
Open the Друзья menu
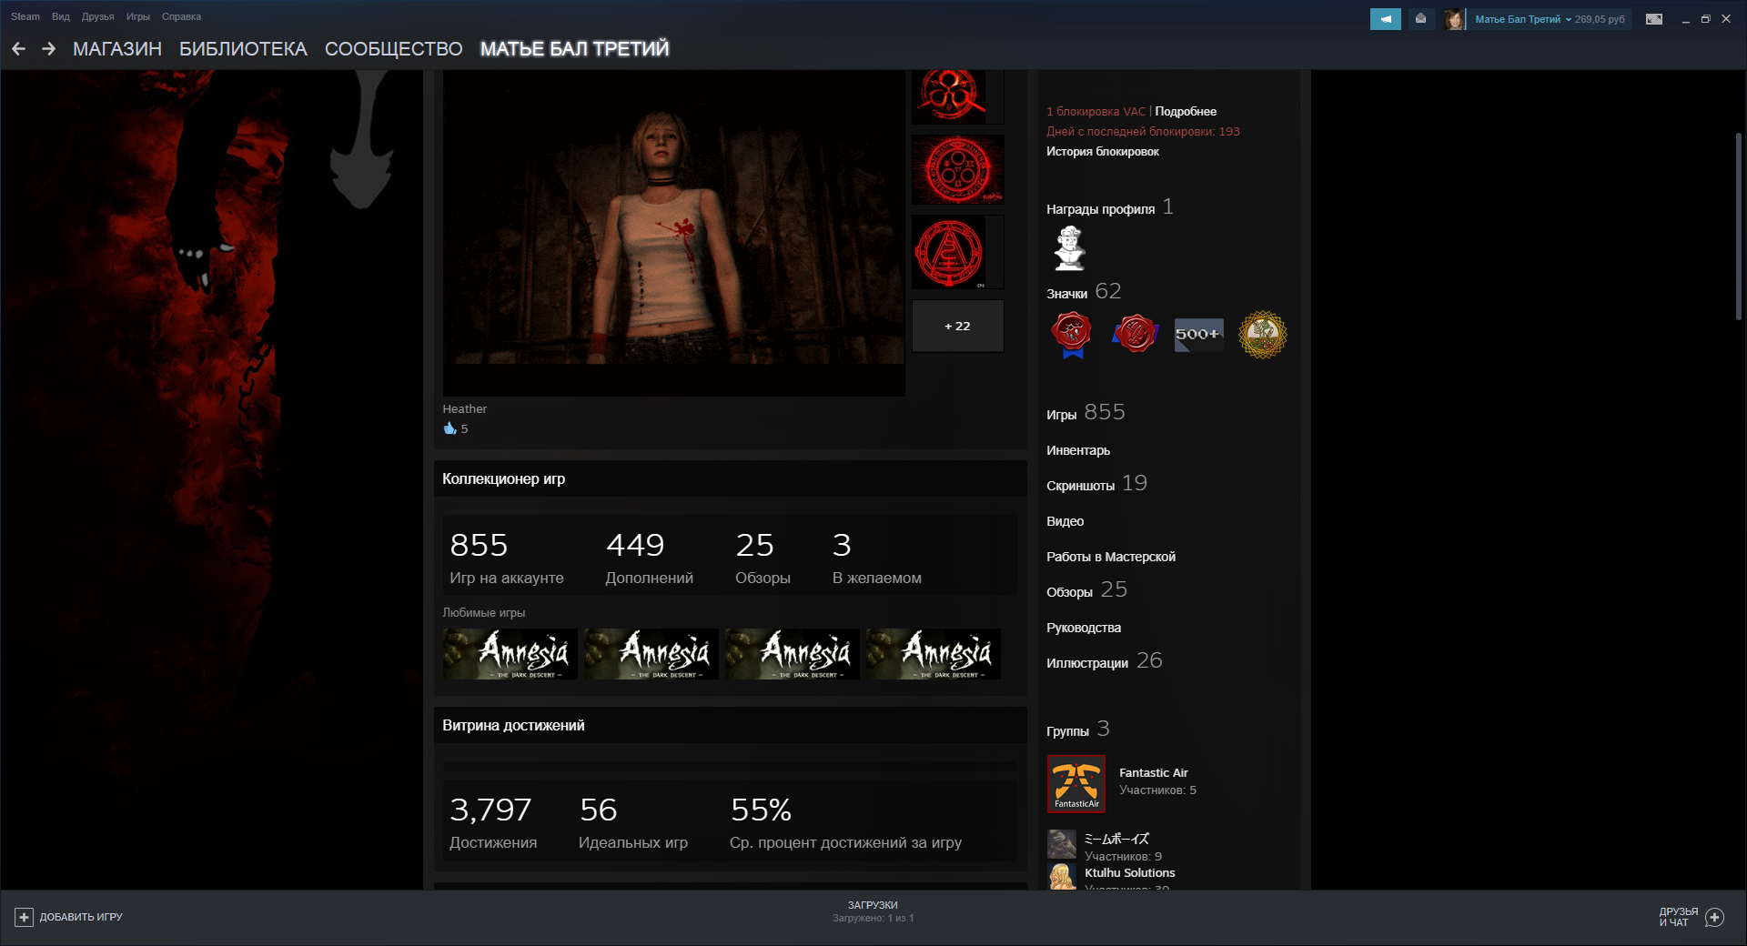(x=97, y=16)
